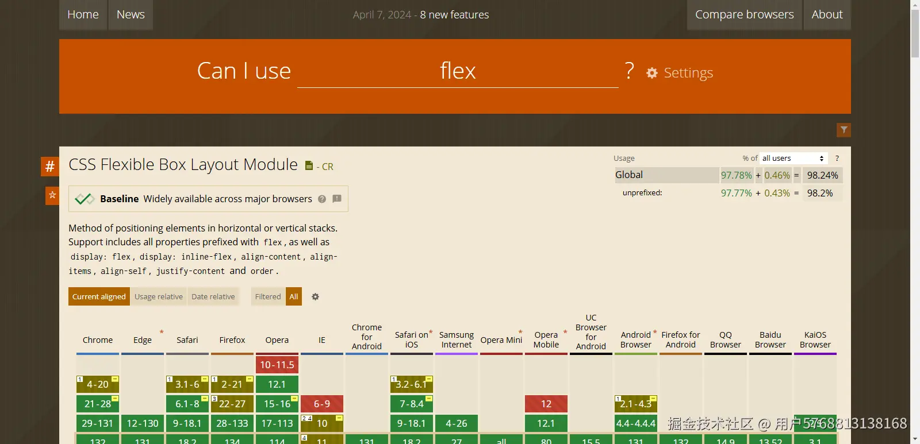Click Safari 3.1-6 version cell
This screenshot has width=920, height=444.
(x=187, y=384)
